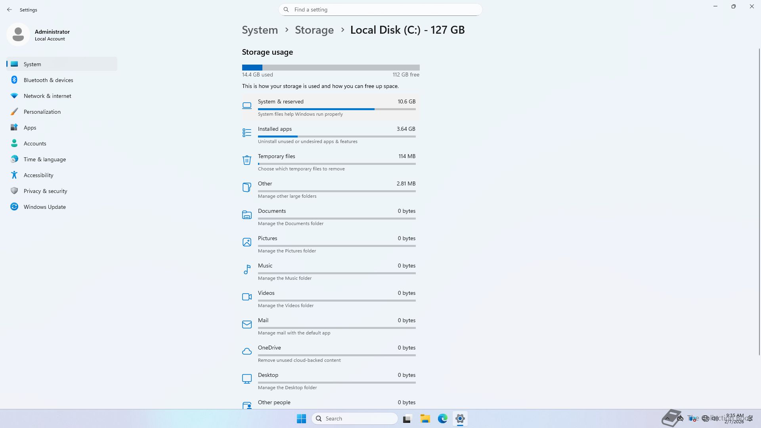This screenshot has height=428, width=761.
Task: Click the OneDrive cloud icon
Action: point(247,352)
